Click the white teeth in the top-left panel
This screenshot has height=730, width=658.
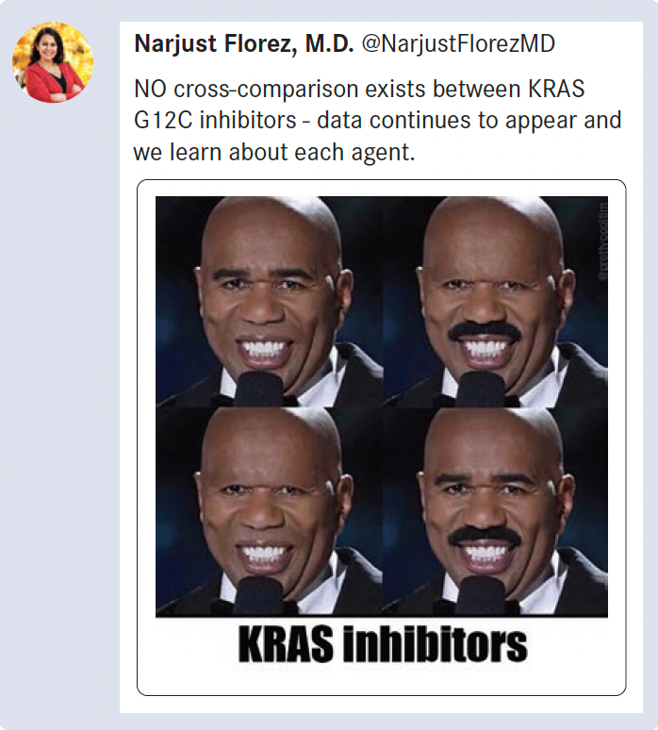pyautogui.click(x=262, y=350)
